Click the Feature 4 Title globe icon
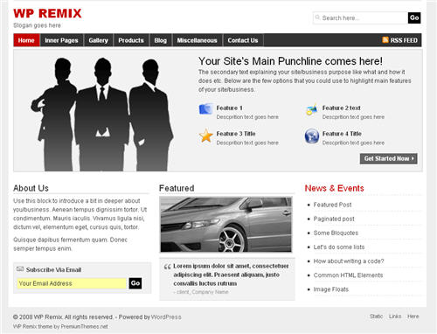This screenshot has width=437, height=334. click(x=312, y=136)
